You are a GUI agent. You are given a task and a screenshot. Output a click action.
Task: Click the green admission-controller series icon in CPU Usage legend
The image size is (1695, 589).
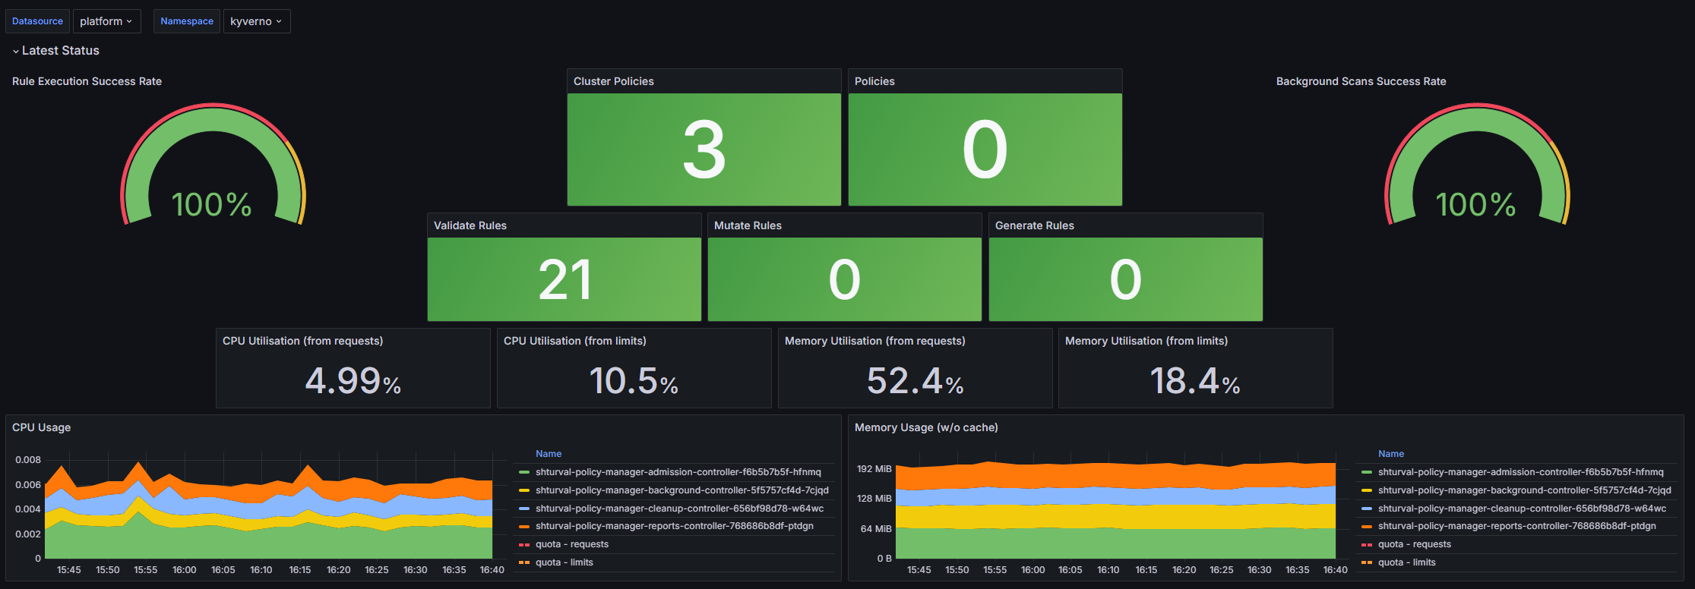[x=524, y=472]
